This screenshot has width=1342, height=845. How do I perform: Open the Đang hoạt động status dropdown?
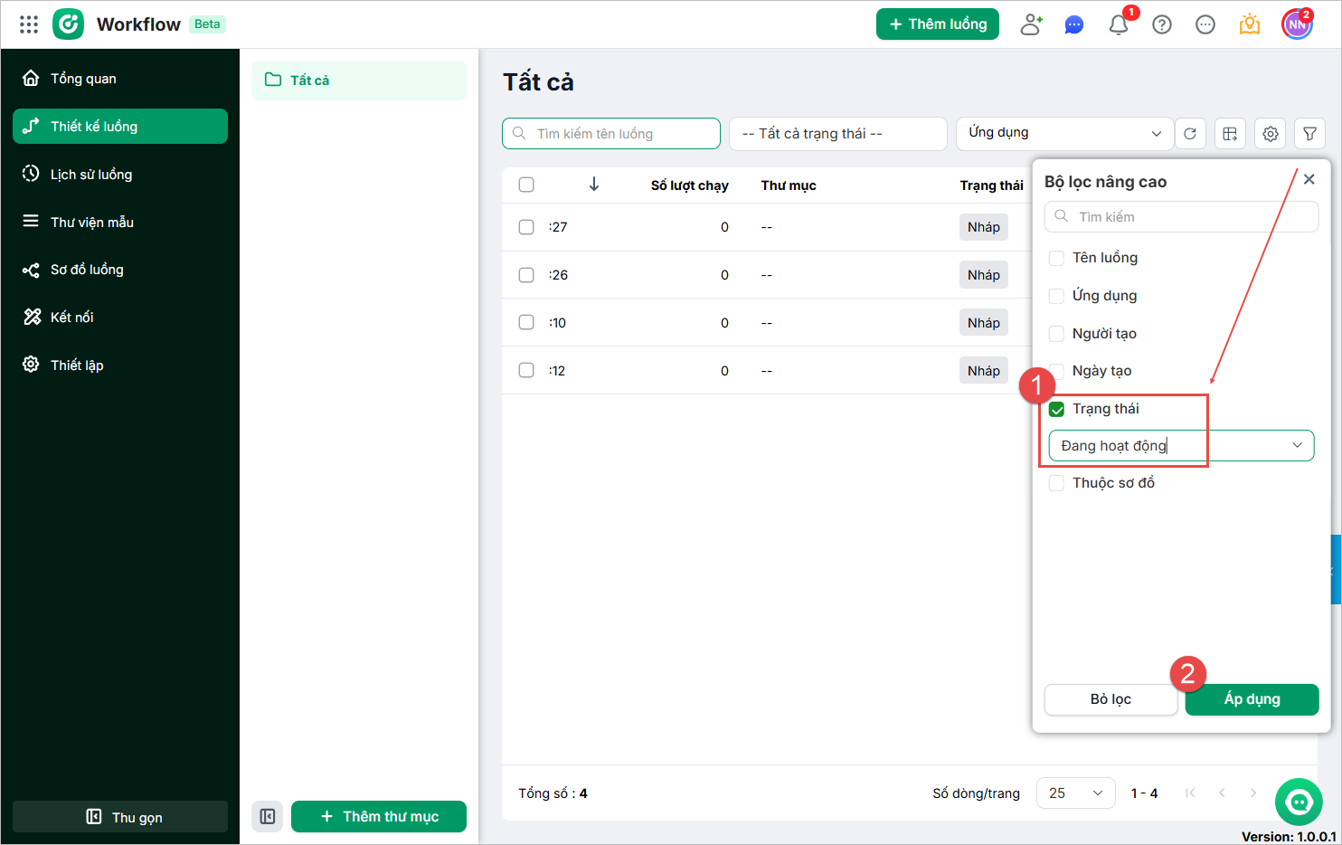click(x=1180, y=445)
